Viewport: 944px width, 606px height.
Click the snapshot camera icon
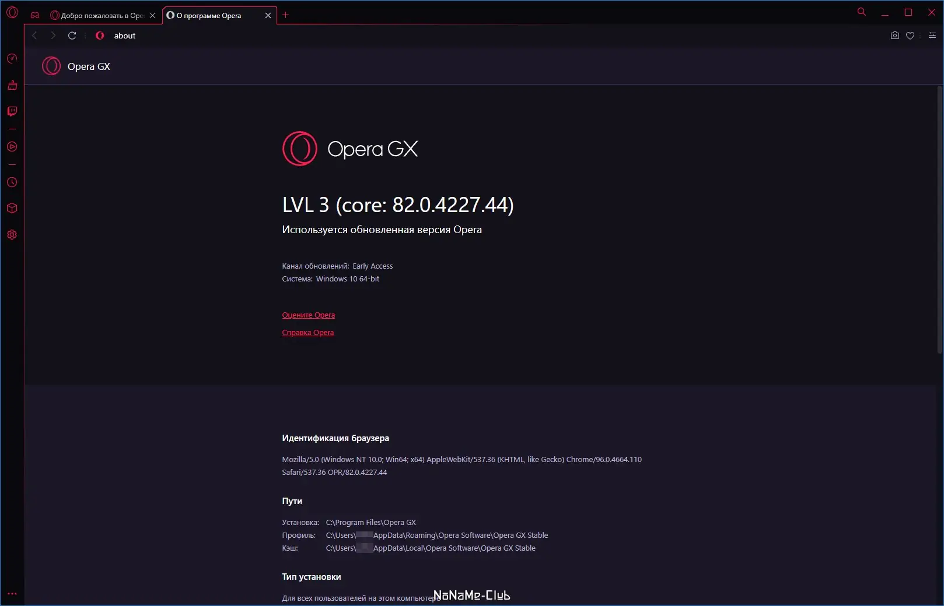(x=894, y=36)
